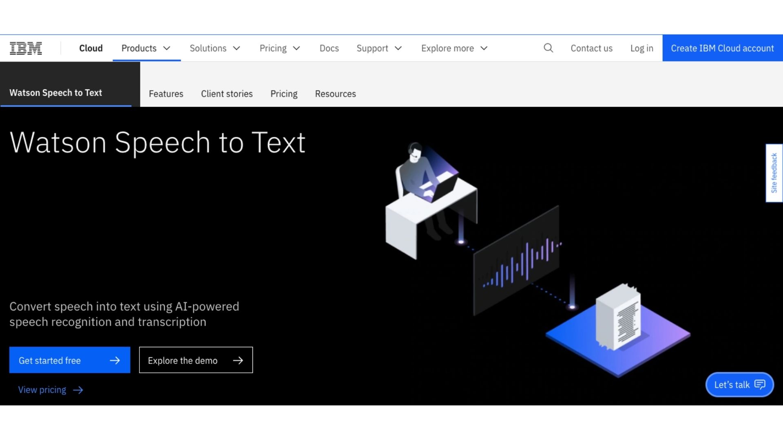Image resolution: width=783 pixels, height=440 pixels.
Task: Click the Let's talk chat icon
Action: tap(760, 384)
